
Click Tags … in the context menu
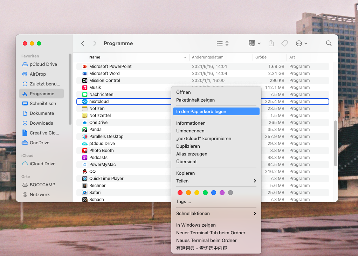[x=184, y=202]
